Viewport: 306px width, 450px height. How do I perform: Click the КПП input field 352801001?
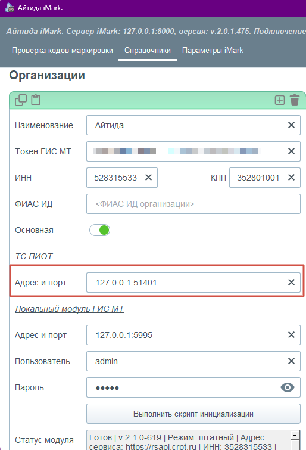(265, 178)
